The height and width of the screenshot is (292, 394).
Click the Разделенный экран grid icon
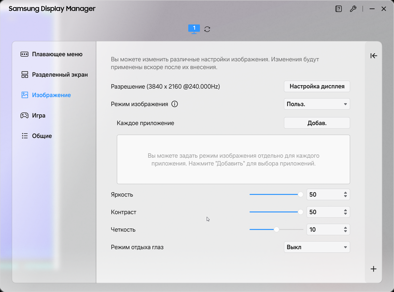[x=25, y=74]
